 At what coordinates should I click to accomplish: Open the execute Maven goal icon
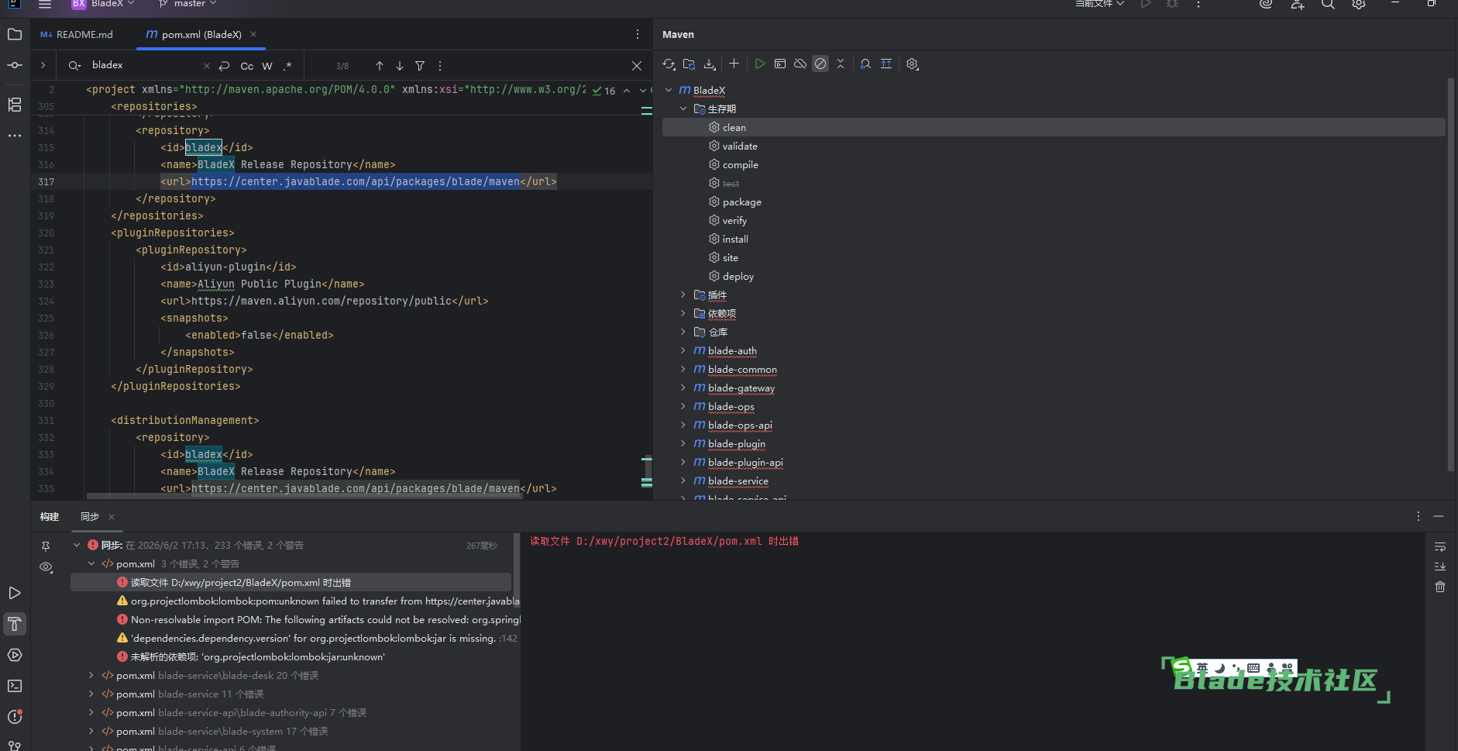pos(780,64)
